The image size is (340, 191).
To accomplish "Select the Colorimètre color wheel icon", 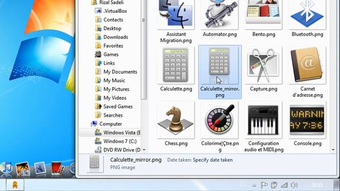I will click(219, 120).
